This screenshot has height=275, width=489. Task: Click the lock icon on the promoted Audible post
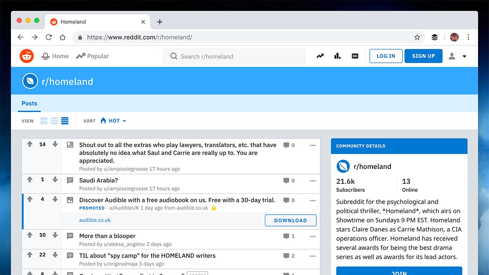point(214,208)
